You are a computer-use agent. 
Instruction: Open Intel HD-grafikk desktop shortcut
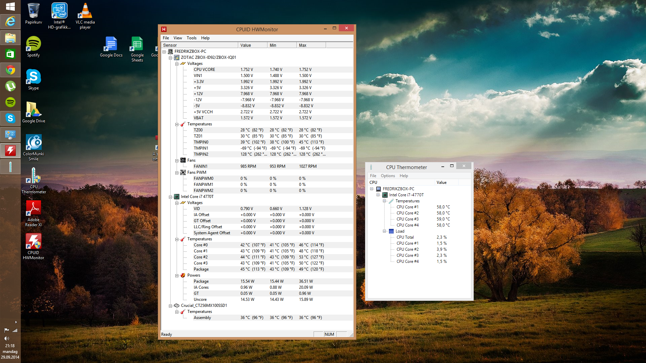pyautogui.click(x=59, y=16)
